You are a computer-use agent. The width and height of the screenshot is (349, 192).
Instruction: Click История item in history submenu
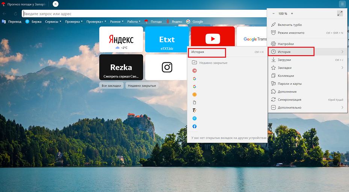point(227,52)
